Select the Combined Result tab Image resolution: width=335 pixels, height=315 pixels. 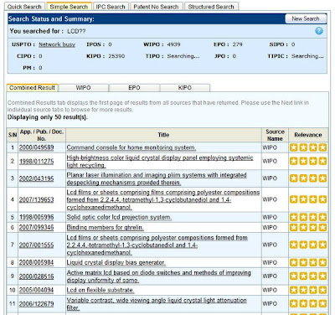pyautogui.click(x=32, y=88)
